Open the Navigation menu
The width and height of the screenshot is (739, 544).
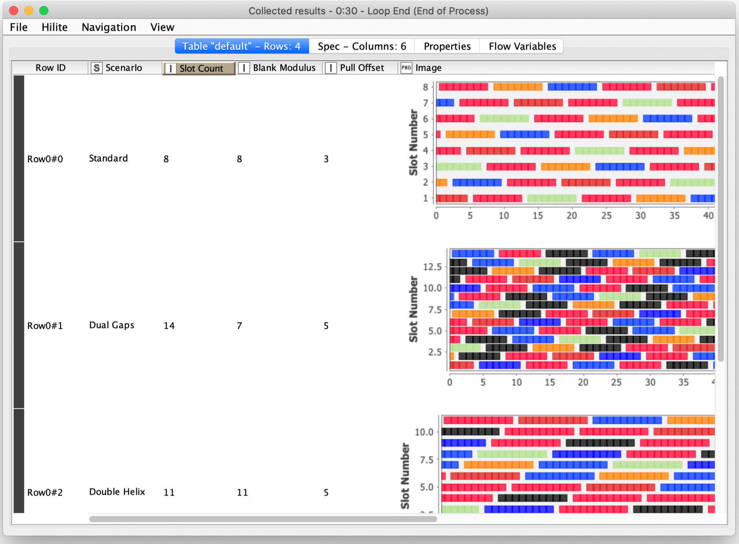click(109, 27)
